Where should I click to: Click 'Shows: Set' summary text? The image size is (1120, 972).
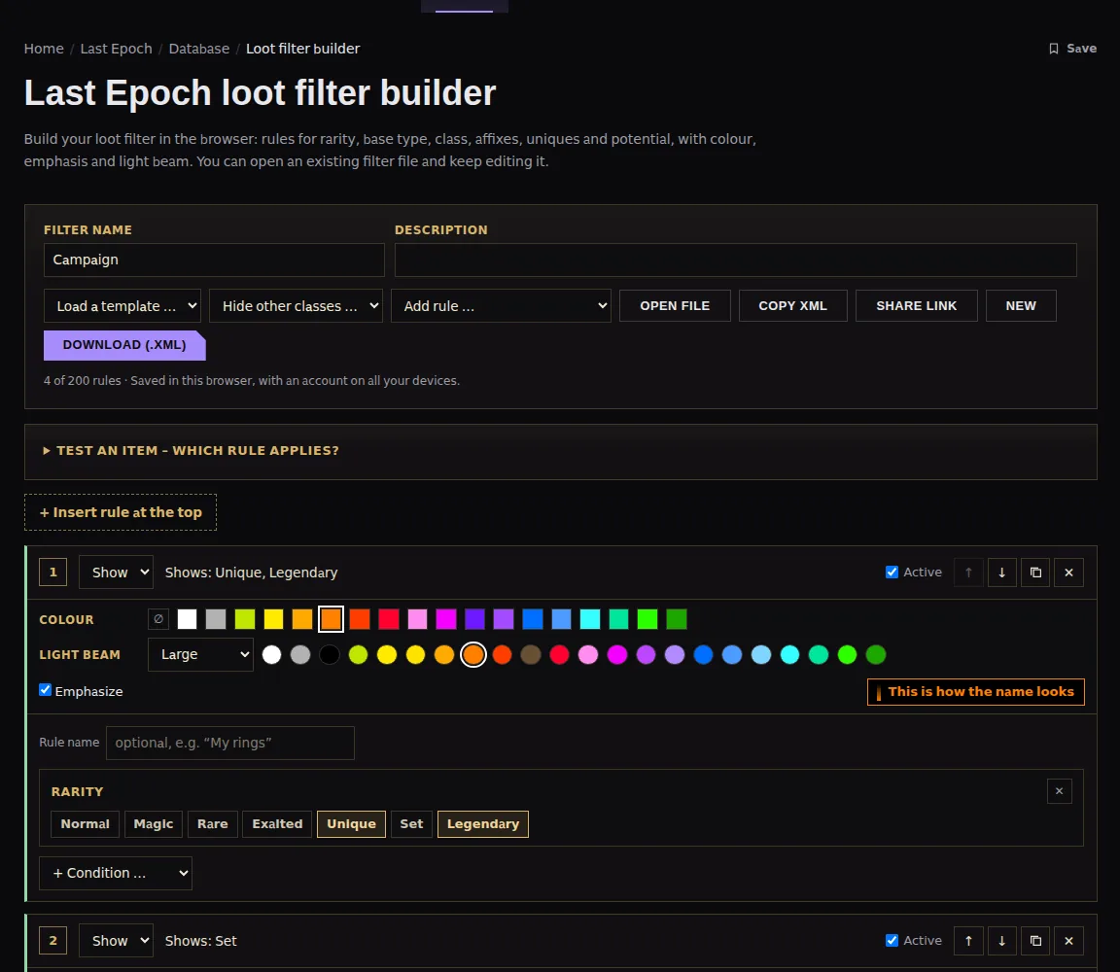pyautogui.click(x=200, y=941)
